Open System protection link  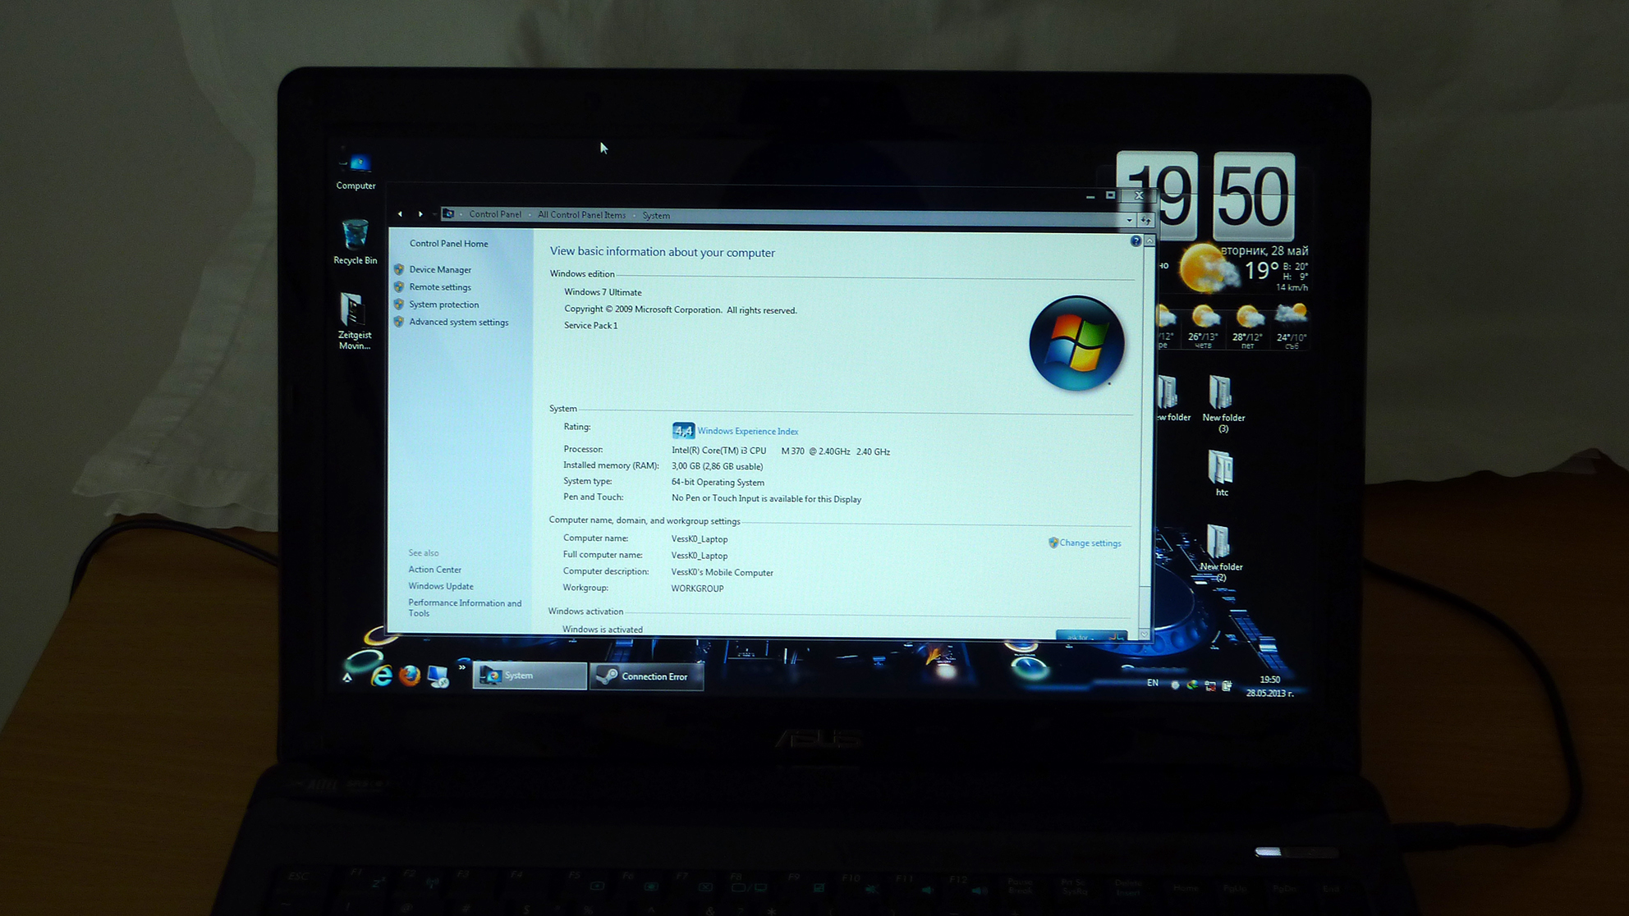click(x=443, y=305)
